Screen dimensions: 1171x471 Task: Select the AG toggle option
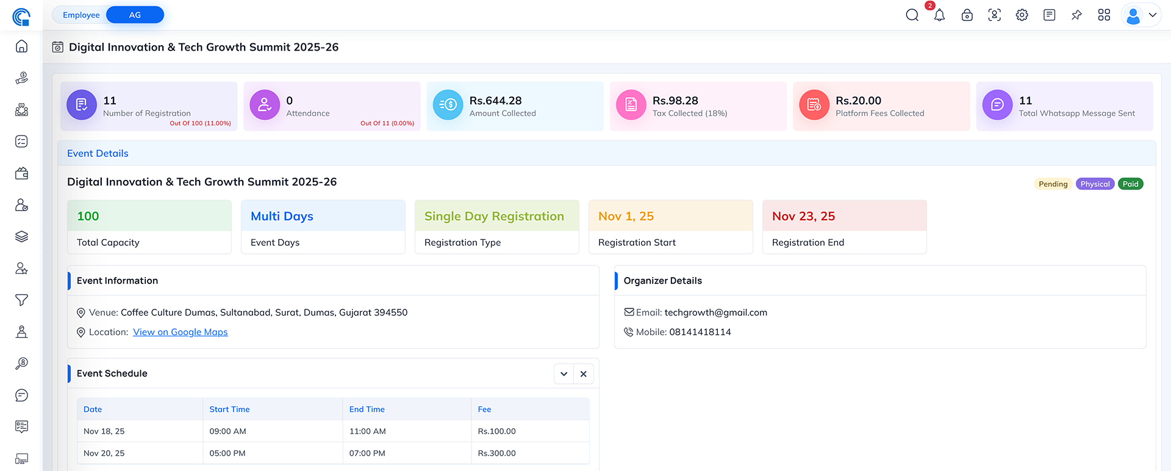coord(135,15)
